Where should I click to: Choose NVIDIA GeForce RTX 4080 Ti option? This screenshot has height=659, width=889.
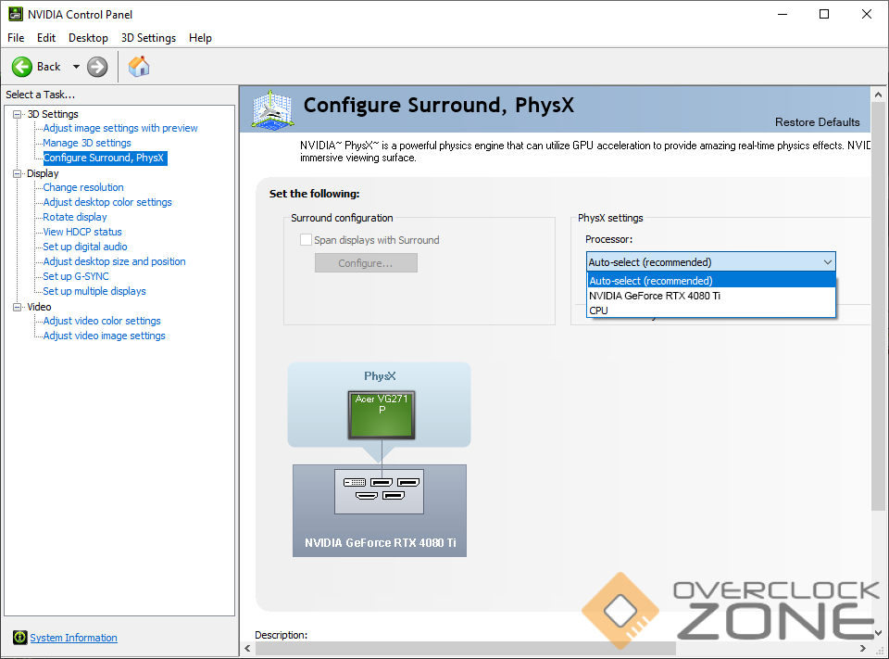pyautogui.click(x=654, y=296)
